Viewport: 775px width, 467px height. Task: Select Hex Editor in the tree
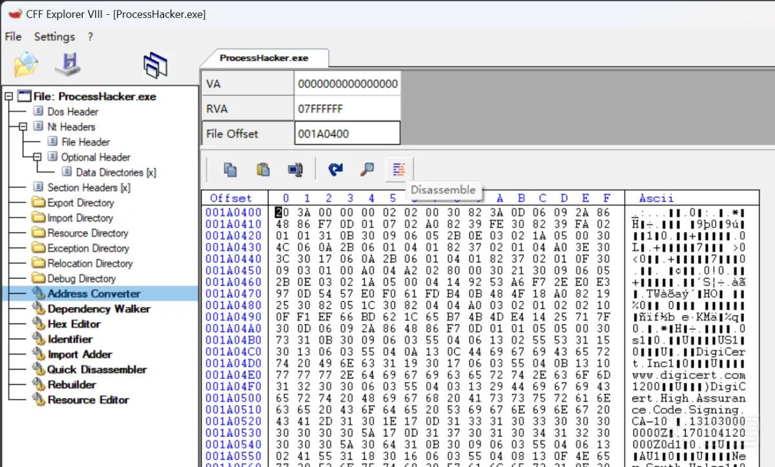(x=74, y=324)
